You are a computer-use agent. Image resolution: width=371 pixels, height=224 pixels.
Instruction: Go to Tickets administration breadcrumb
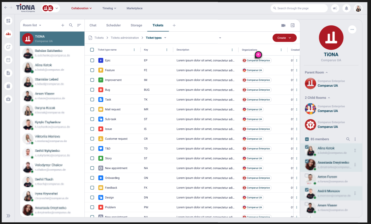(x=125, y=38)
